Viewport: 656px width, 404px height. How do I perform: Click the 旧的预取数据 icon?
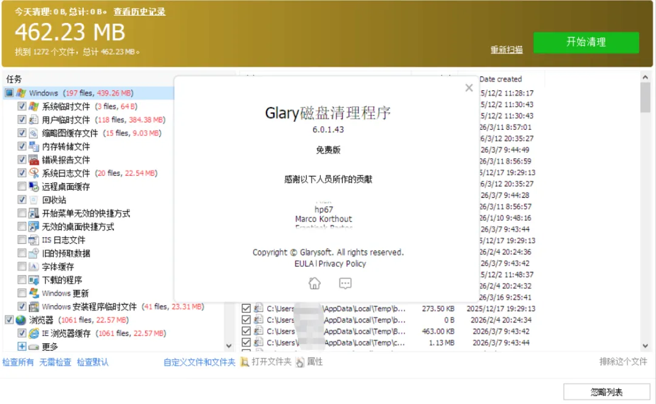(x=34, y=253)
